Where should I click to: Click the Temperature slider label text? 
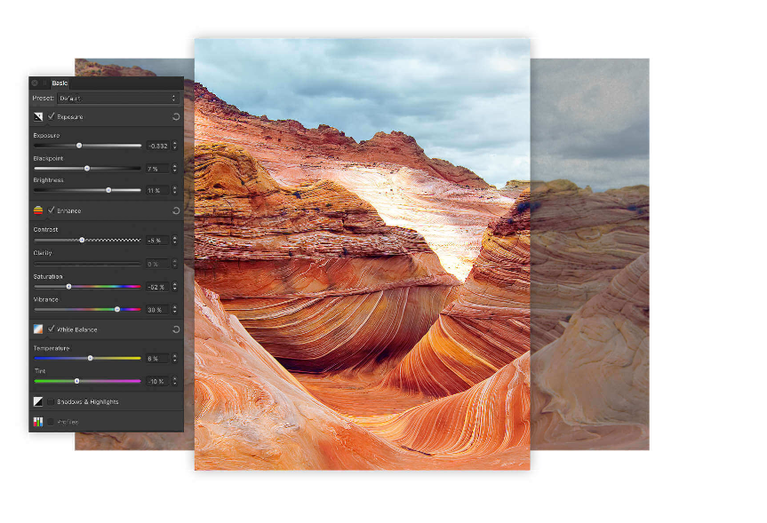[x=52, y=348]
